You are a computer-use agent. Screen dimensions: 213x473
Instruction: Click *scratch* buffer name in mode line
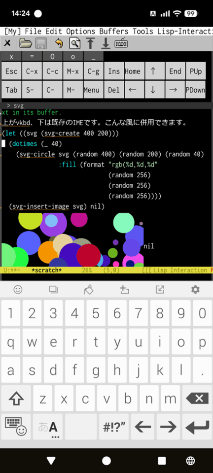tap(46, 270)
